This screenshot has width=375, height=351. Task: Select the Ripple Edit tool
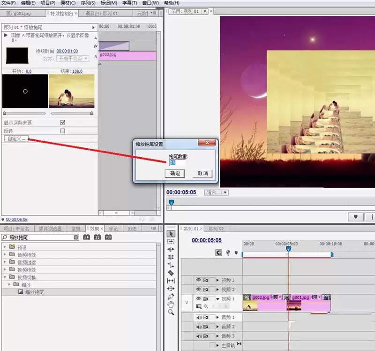tap(171, 249)
